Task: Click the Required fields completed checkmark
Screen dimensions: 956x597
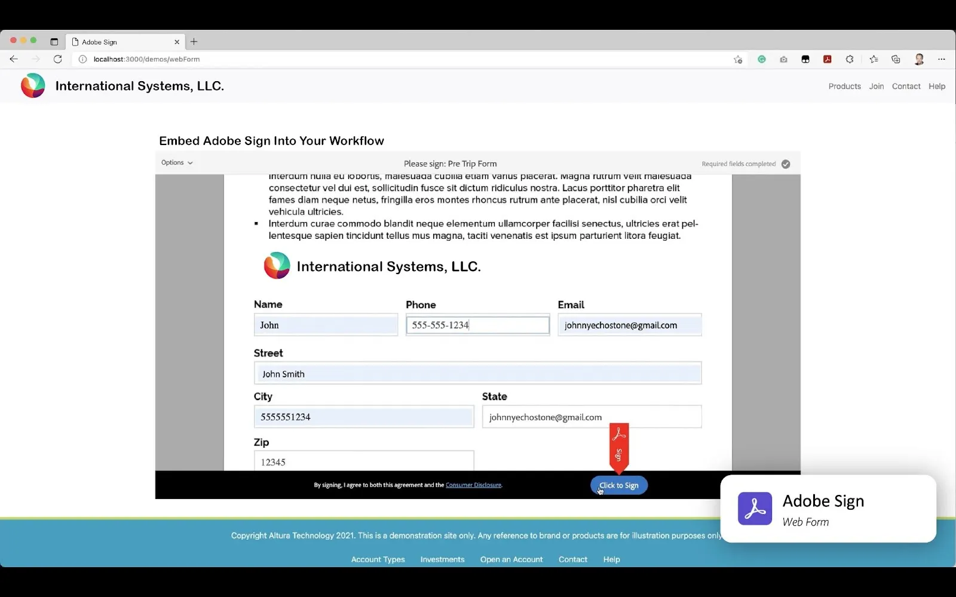Action: point(786,164)
